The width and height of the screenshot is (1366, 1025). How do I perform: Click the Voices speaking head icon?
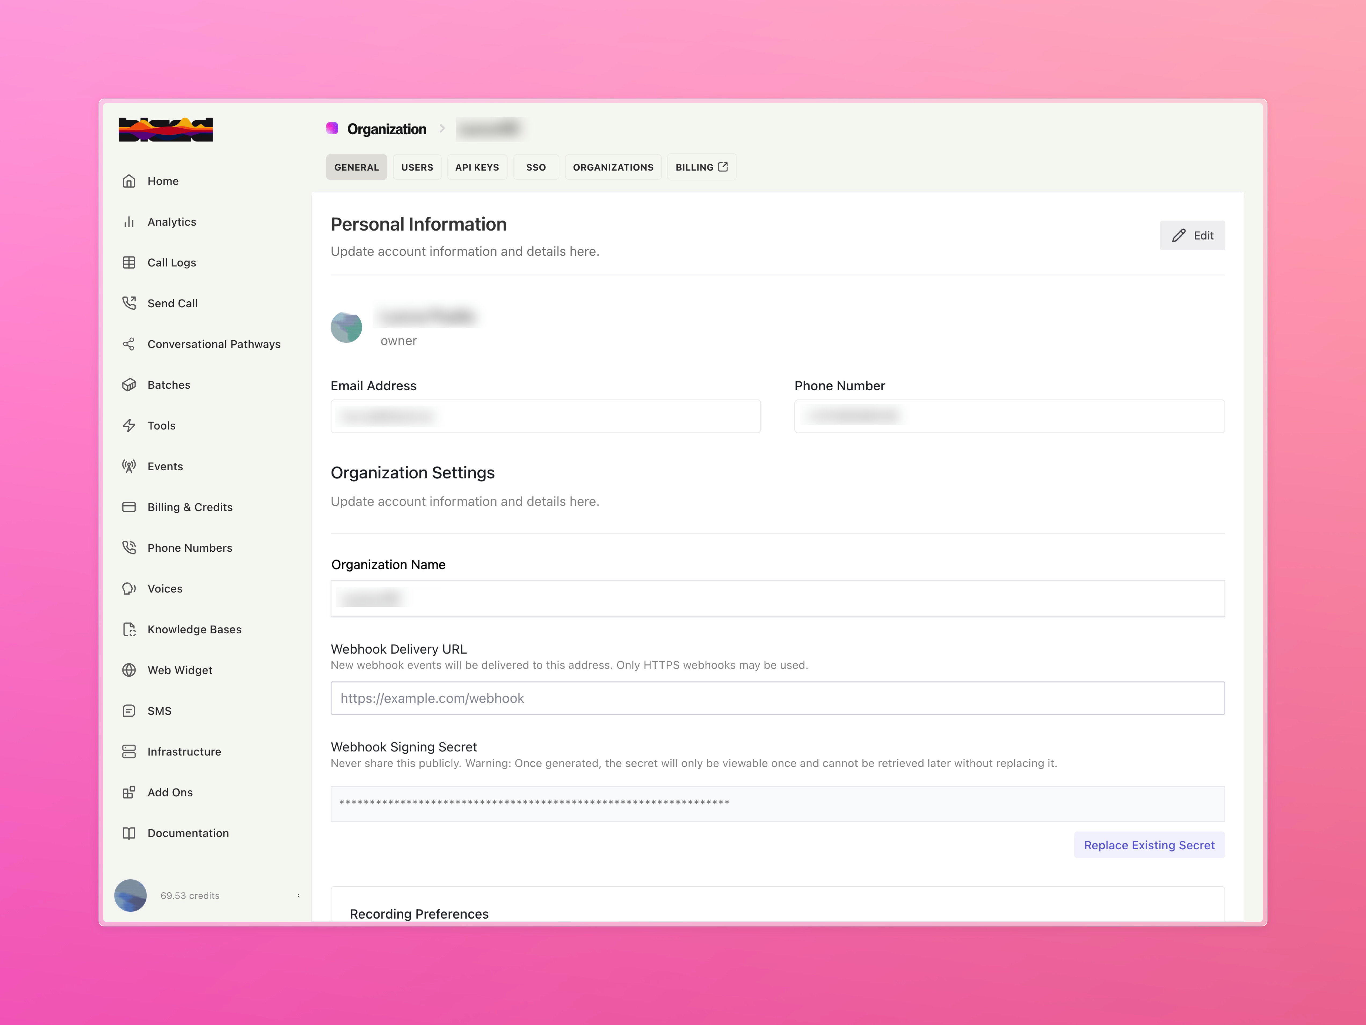[x=129, y=589]
